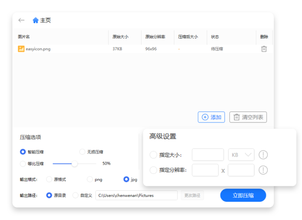
Task: Click the output path input showing Pictures folder
Action: pyautogui.click(x=136, y=195)
